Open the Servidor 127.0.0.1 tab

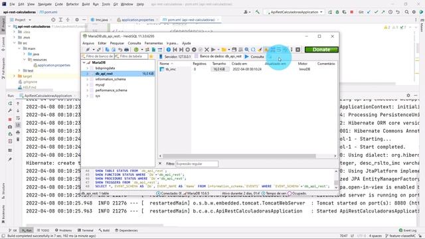coord(175,56)
